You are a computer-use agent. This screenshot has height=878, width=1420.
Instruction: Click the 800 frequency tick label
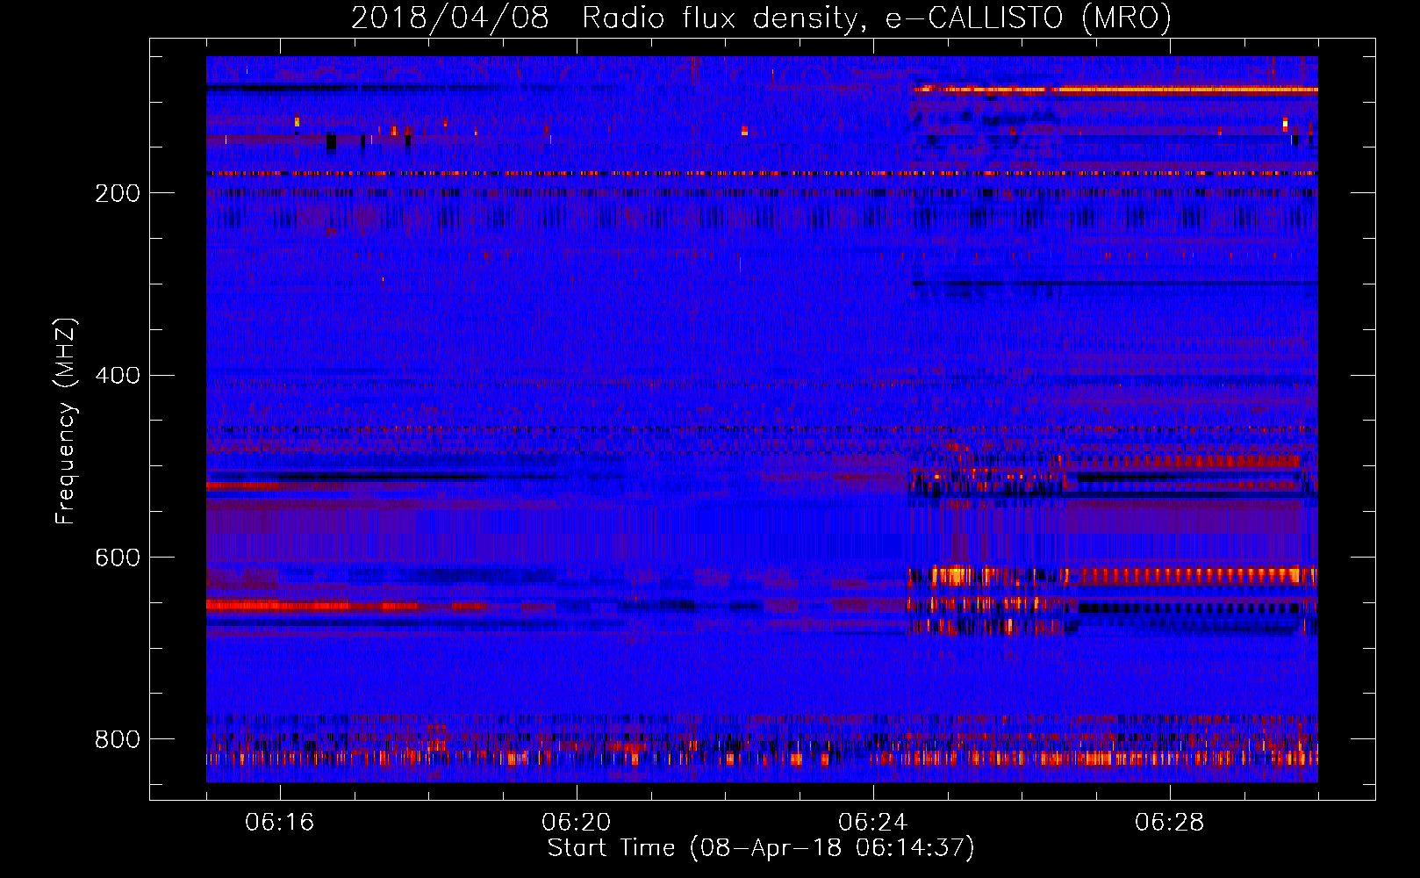pos(118,739)
